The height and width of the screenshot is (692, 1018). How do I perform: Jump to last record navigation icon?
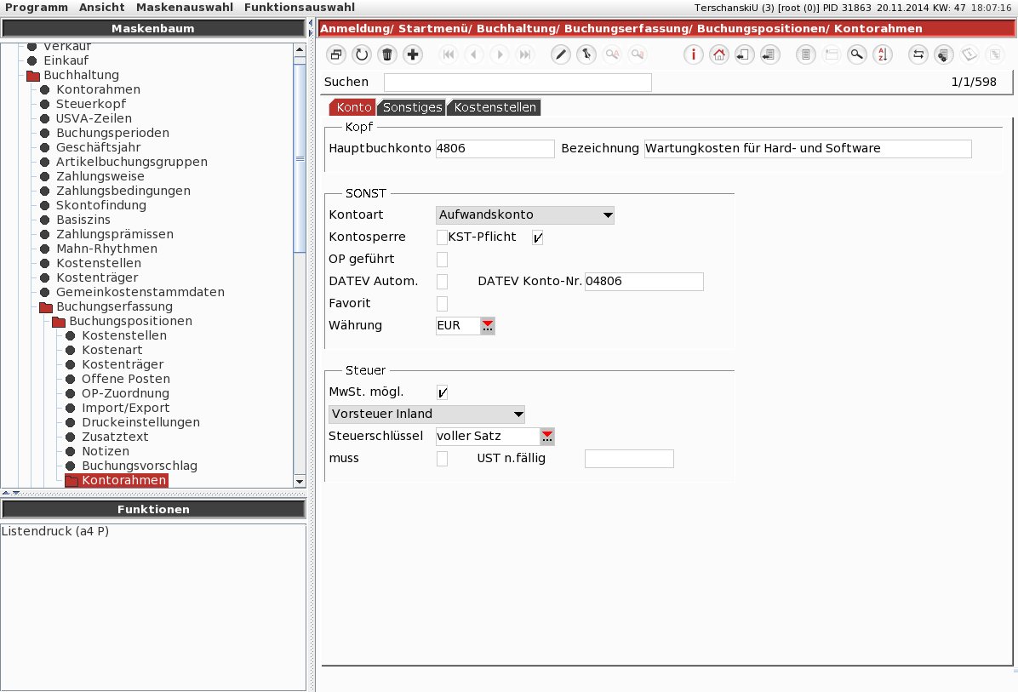click(525, 54)
